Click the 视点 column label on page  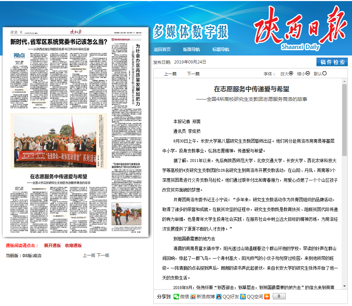click(x=19, y=55)
